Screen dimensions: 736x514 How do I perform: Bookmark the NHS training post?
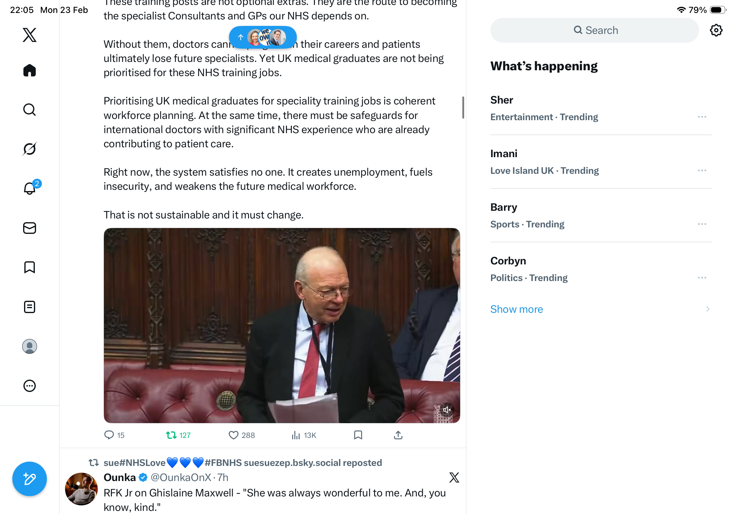358,435
